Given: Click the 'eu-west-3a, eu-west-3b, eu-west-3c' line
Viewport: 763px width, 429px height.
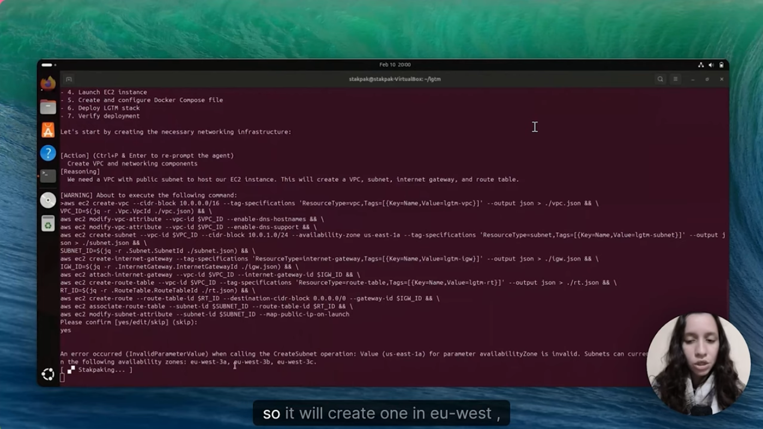Looking at the screenshot, I should 253,362.
